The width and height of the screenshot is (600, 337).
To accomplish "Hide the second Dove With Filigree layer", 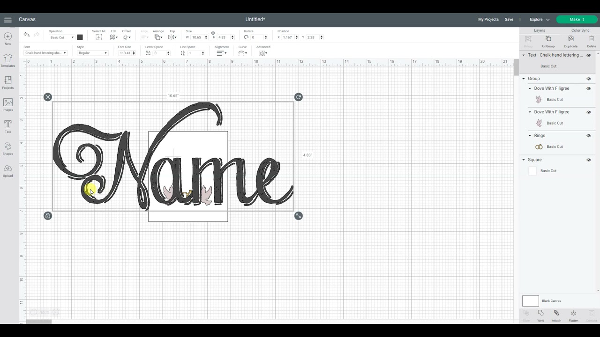I will coord(589,112).
